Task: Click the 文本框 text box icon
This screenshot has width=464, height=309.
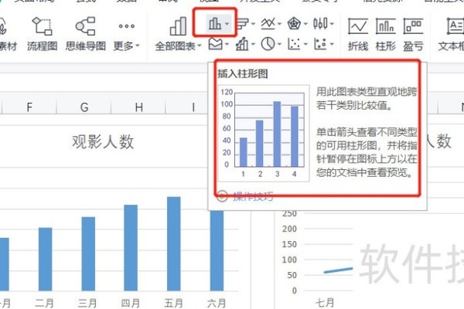Action: [455, 26]
